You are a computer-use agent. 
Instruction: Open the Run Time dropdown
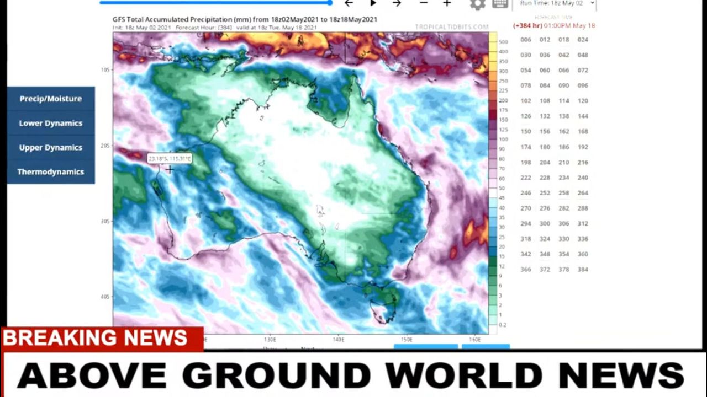(x=555, y=4)
